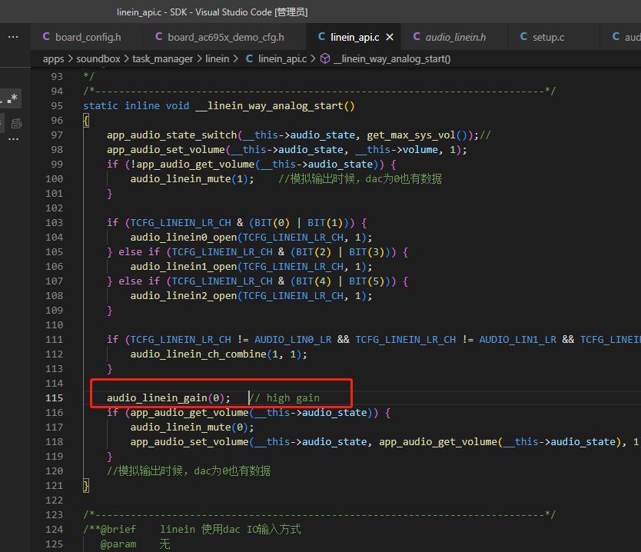Toggle search details ellipsis below Replace All
This screenshot has width=641, height=552.
point(14,139)
